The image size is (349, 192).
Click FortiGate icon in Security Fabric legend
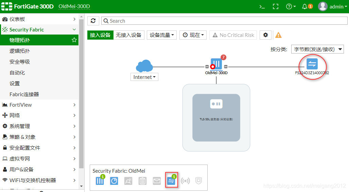tap(100, 181)
